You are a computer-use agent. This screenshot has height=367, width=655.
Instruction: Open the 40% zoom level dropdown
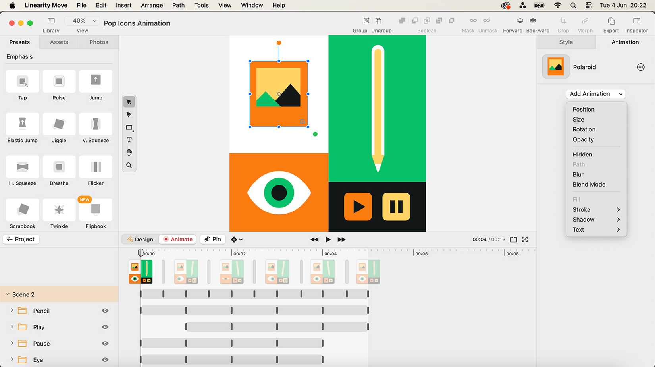82,20
